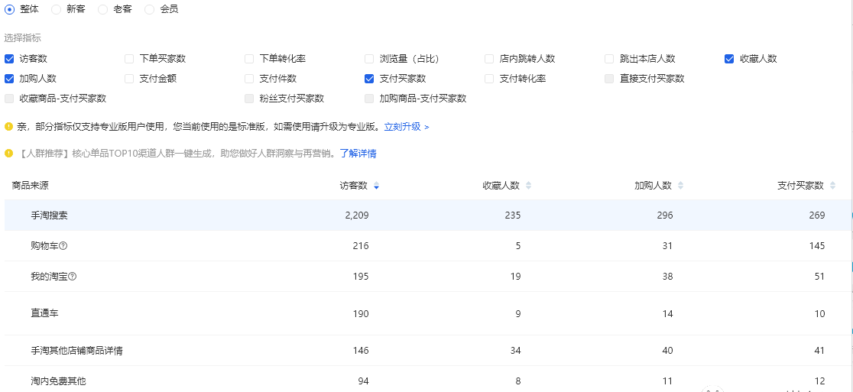853x392 pixels.
Task: Click the disabled 直接支付买家数 checkbox
Action: [609, 78]
